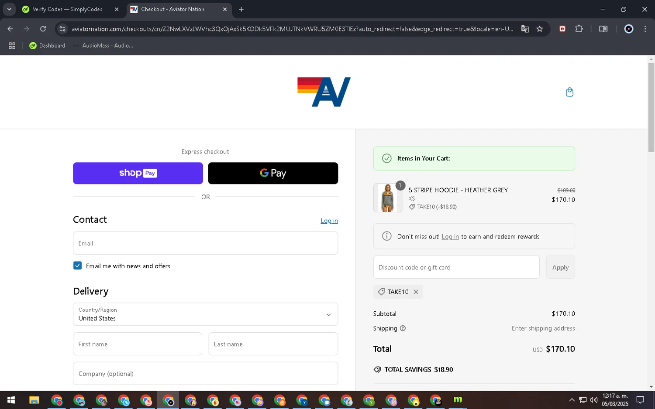This screenshot has width=655, height=409.
Task: Open network icon in system tray
Action: (583, 400)
